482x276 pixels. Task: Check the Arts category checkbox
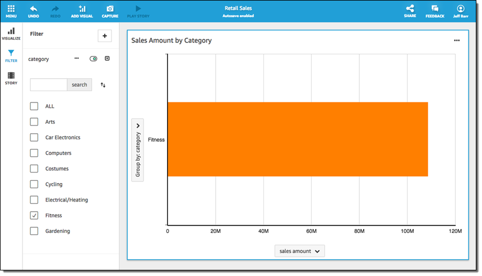point(34,122)
